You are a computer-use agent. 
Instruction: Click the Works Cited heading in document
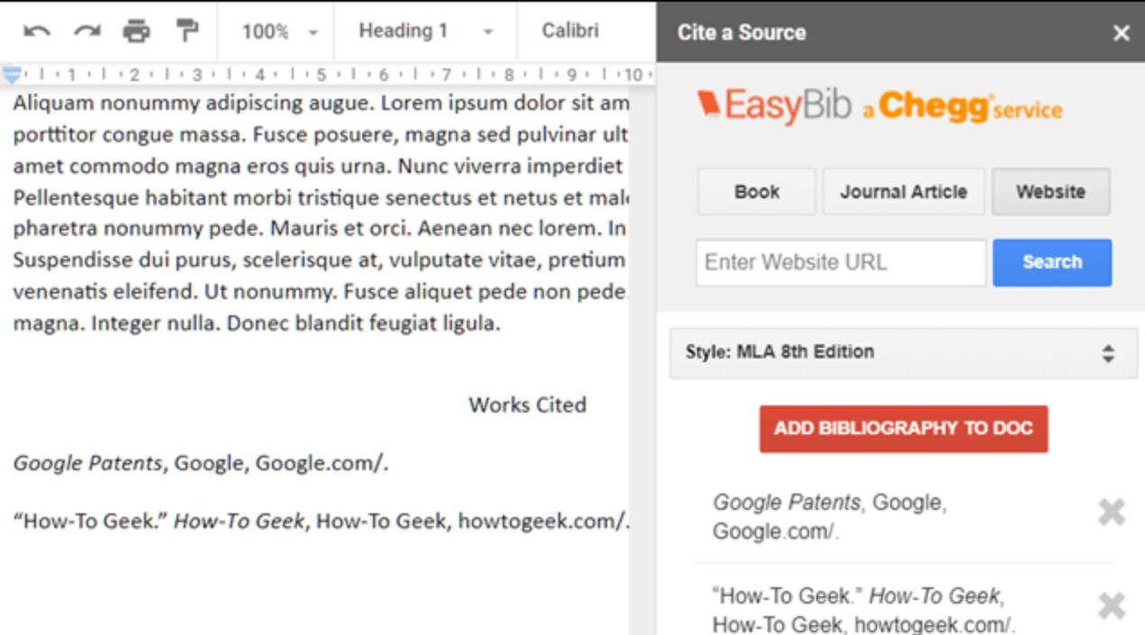(x=527, y=405)
